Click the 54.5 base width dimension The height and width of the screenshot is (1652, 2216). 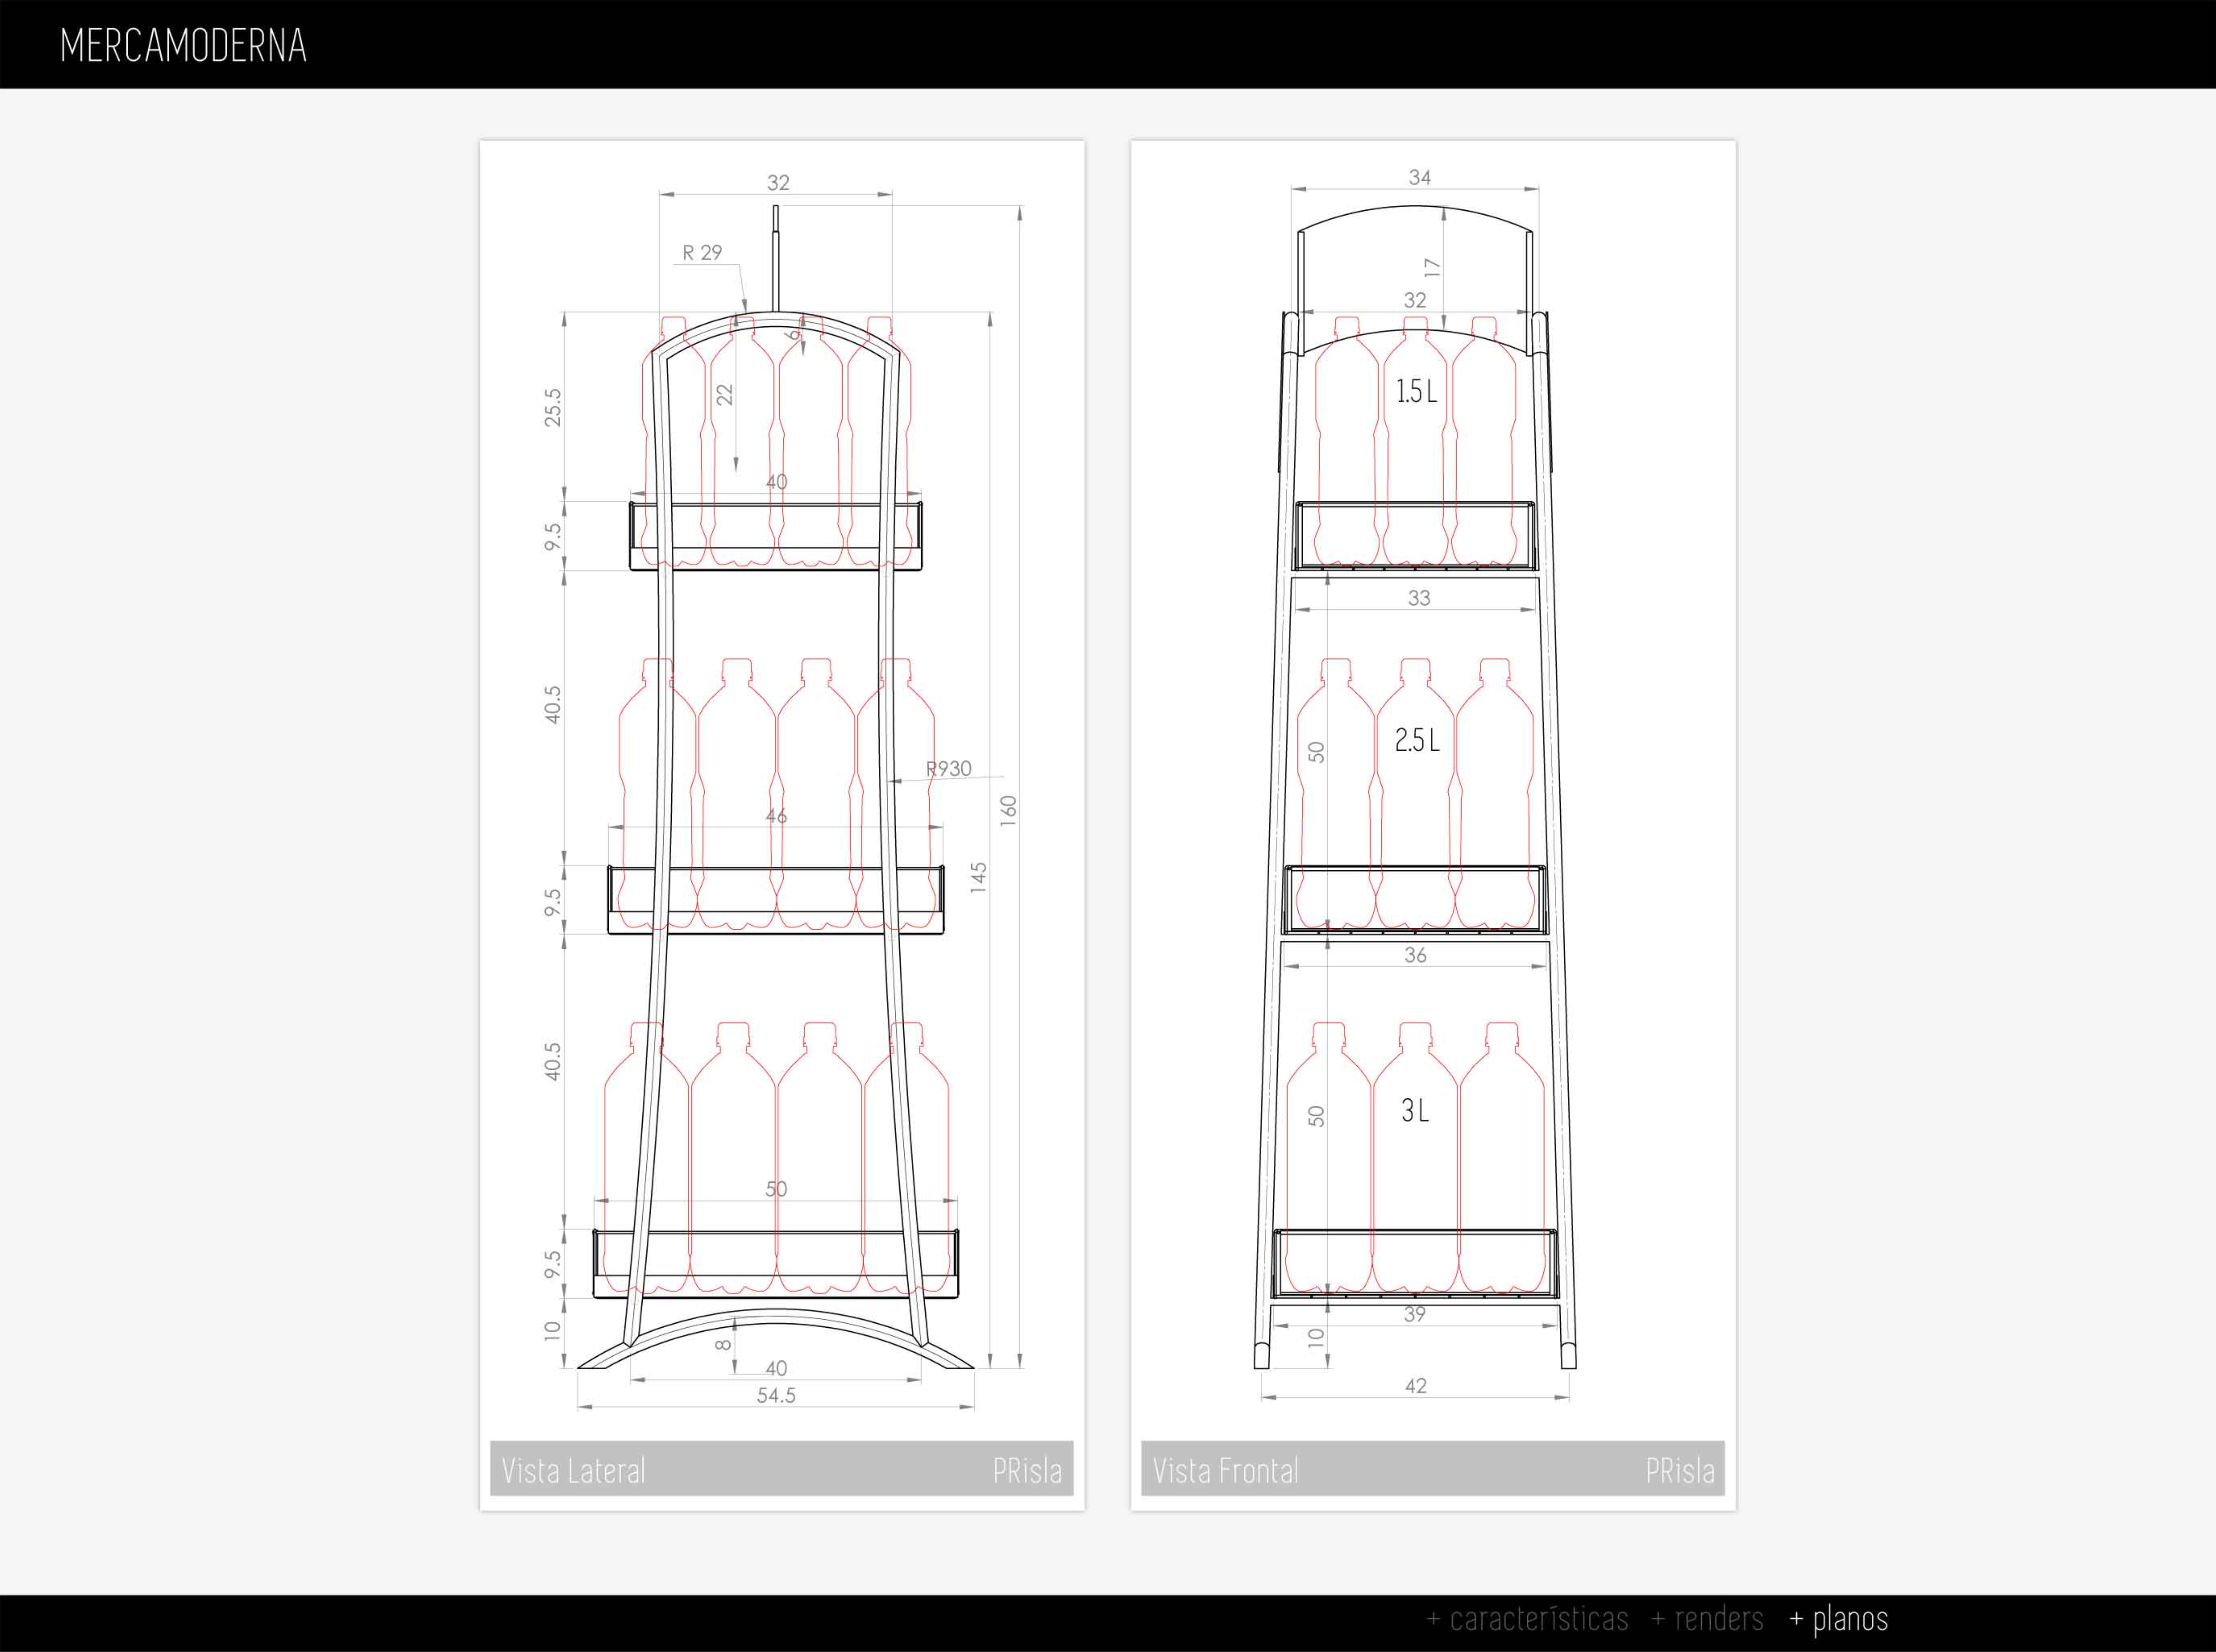(x=776, y=1395)
